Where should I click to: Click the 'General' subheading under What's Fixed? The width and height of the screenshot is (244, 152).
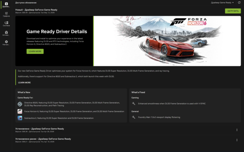(135, 111)
